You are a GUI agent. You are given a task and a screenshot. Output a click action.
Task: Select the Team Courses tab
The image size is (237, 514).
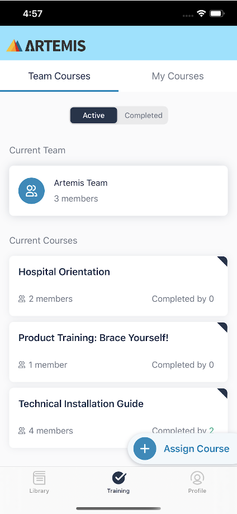[x=59, y=76]
